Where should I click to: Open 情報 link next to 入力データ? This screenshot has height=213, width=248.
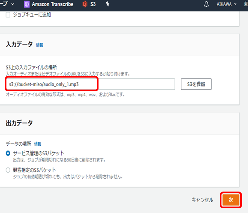pos(39,45)
